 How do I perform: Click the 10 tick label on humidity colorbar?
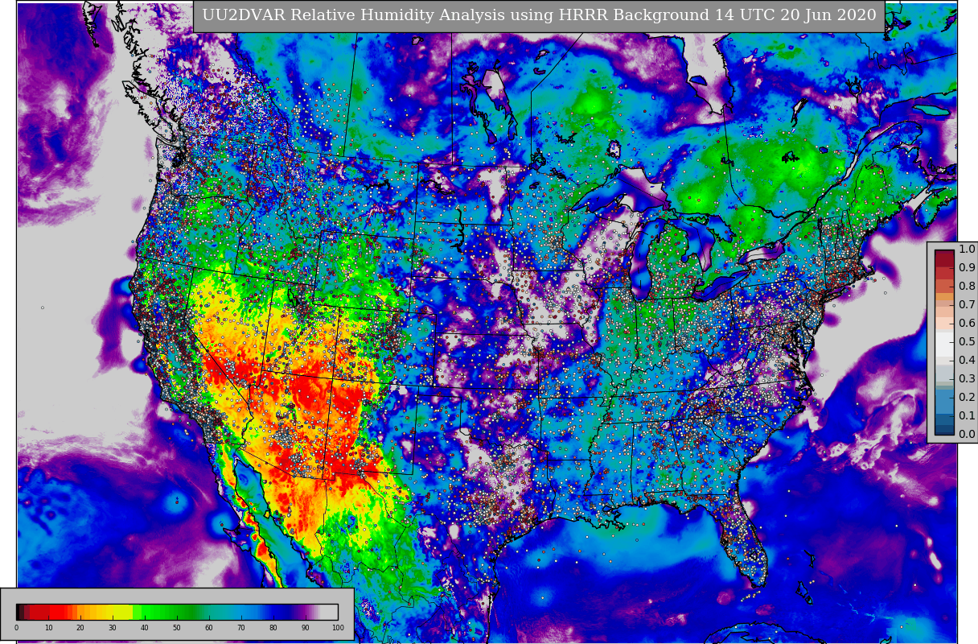tap(48, 628)
